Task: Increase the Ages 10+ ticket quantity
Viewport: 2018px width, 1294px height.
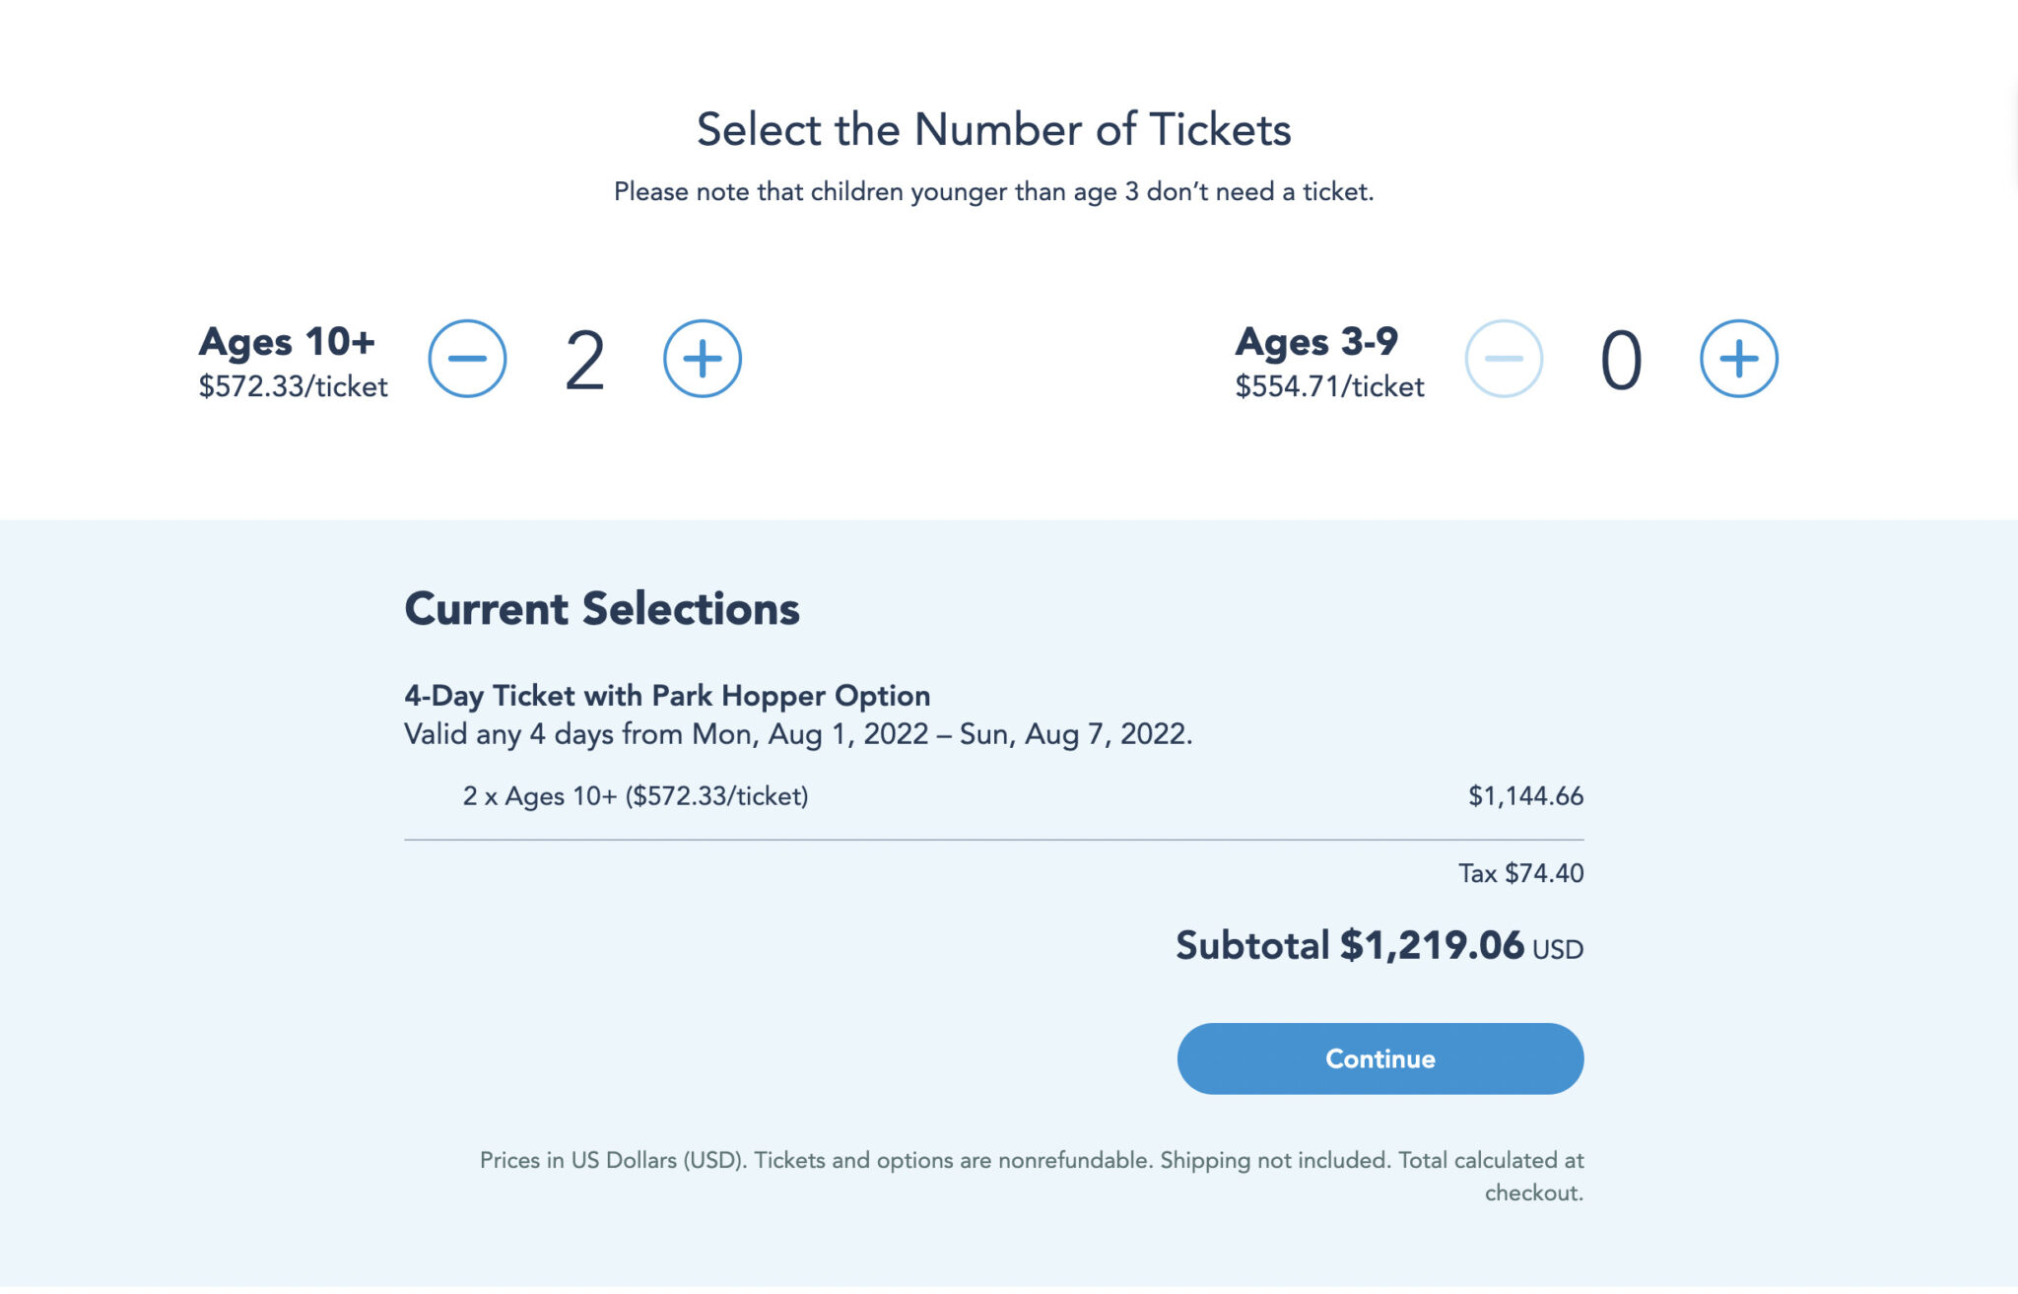Action: [x=702, y=359]
